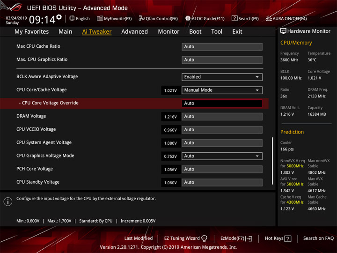Click the 1.060V standby voltage readout
Screen dimensions: 337x253
click(x=170, y=183)
